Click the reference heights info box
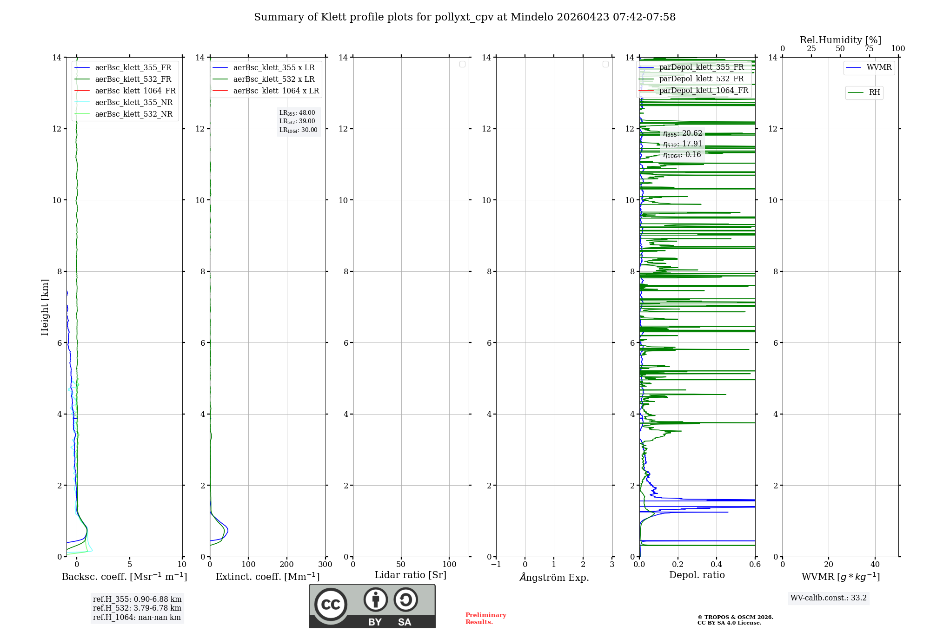Viewport: 930px width, 632px height. 137,608
